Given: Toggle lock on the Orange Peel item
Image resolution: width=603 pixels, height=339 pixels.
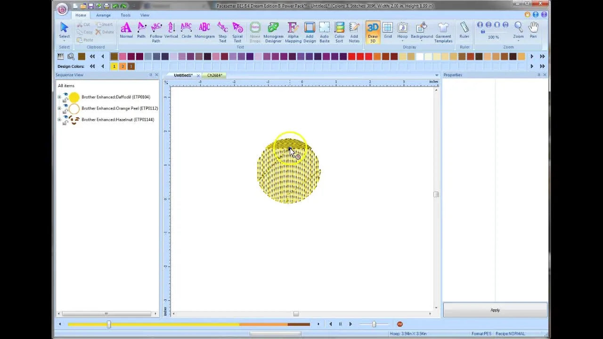Looking at the screenshot, I should click(x=65, y=111).
